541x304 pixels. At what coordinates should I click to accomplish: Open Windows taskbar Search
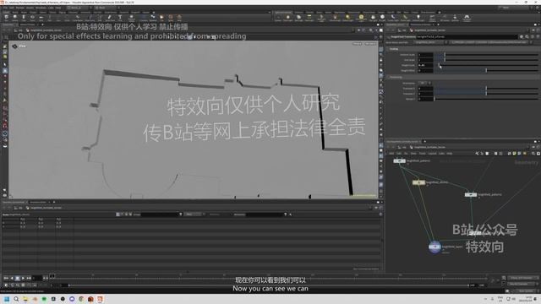16,299
